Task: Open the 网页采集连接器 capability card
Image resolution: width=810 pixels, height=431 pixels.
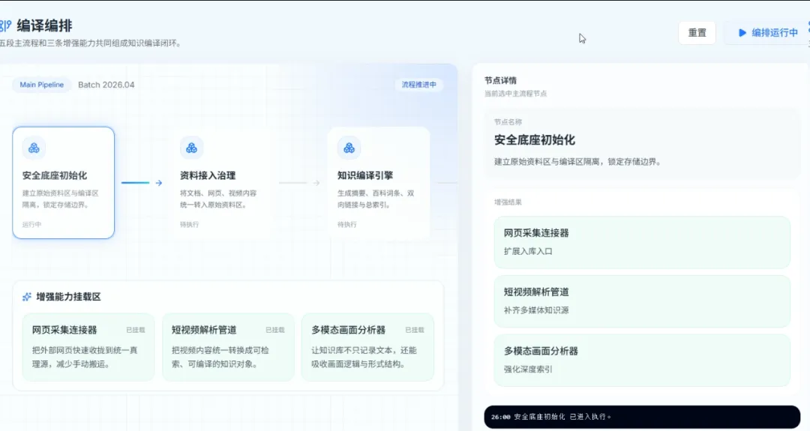Action: [x=88, y=347]
